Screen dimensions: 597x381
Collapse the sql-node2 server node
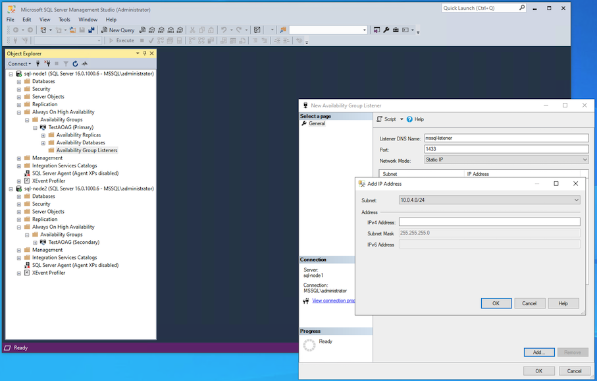pos(11,189)
